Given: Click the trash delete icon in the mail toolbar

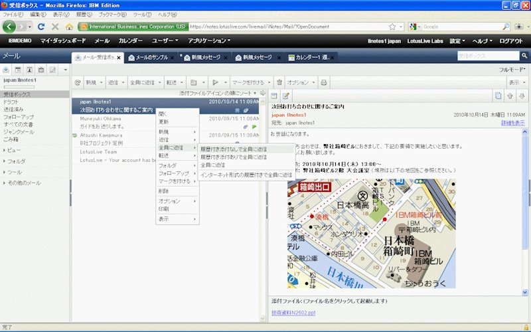Looking at the screenshot, I should coord(279,82).
